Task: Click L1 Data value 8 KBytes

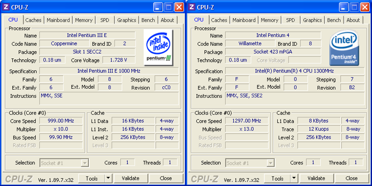Action: [x=319, y=121]
